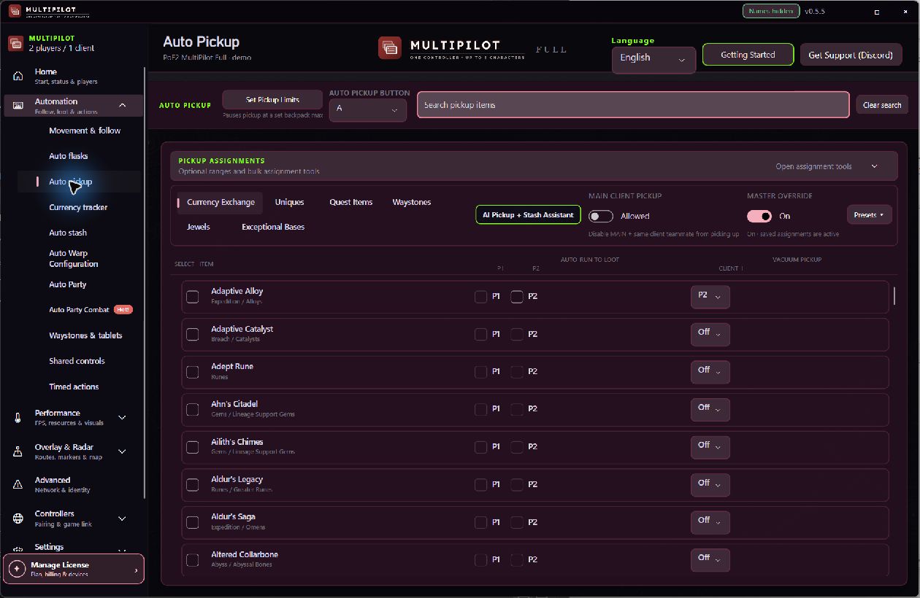This screenshot has width=920, height=598.
Task: Check the Altered Collarbone select checkbox
Action: click(193, 560)
